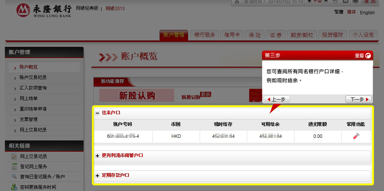Decrease font size with minus icon

pyautogui.click(x=326, y=1)
